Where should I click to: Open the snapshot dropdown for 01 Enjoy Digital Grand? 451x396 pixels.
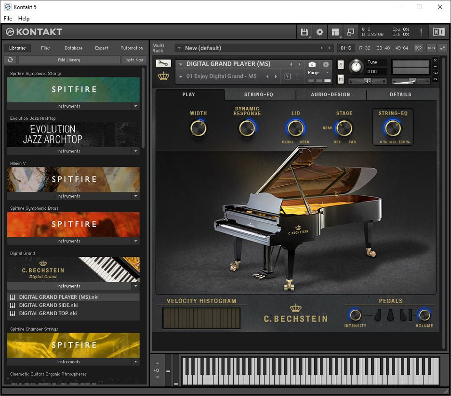[x=181, y=77]
